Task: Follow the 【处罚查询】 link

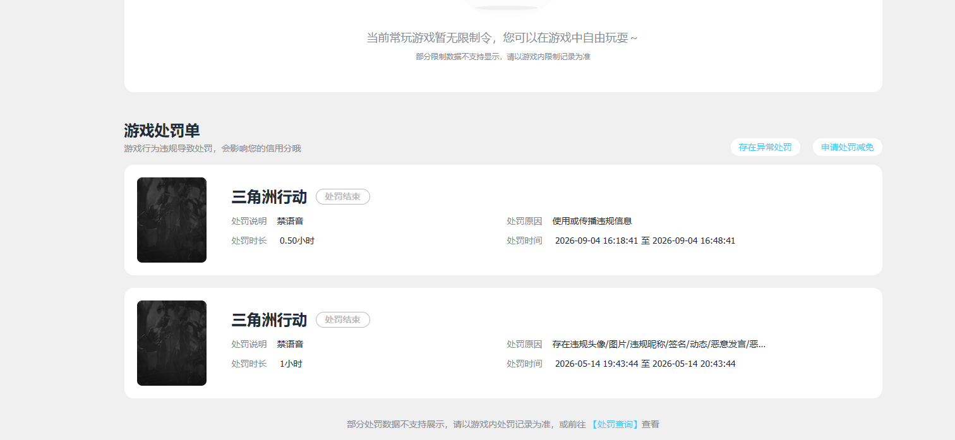Action: pos(615,424)
